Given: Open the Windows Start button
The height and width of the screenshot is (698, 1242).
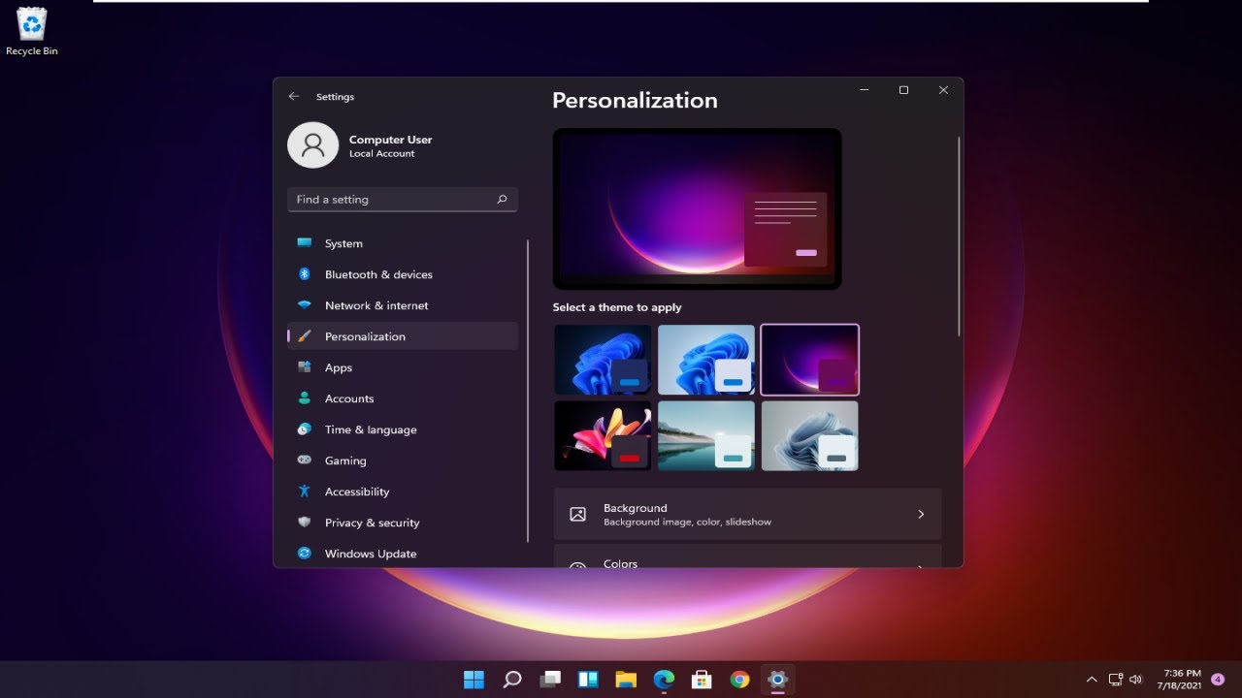Looking at the screenshot, I should click(474, 680).
